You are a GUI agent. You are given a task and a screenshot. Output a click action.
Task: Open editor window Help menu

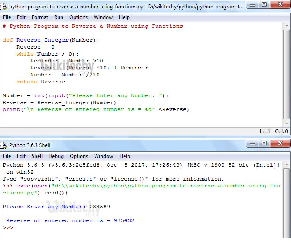tap(124, 17)
